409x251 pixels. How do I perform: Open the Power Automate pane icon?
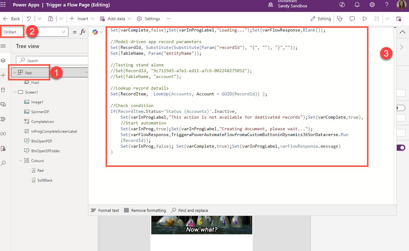pyautogui.click(x=4, y=119)
